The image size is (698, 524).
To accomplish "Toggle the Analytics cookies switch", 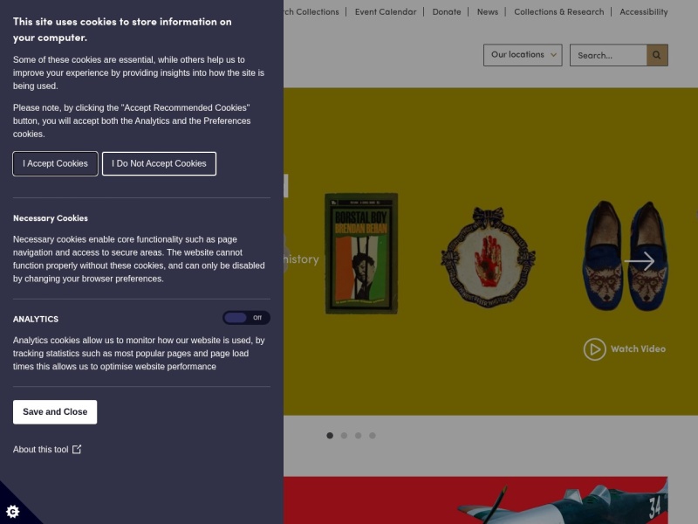I will [x=246, y=318].
